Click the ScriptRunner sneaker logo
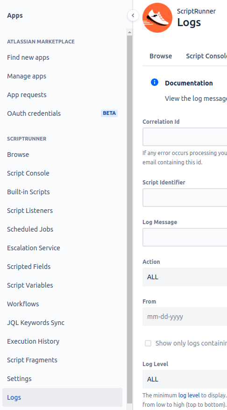 [157, 18]
